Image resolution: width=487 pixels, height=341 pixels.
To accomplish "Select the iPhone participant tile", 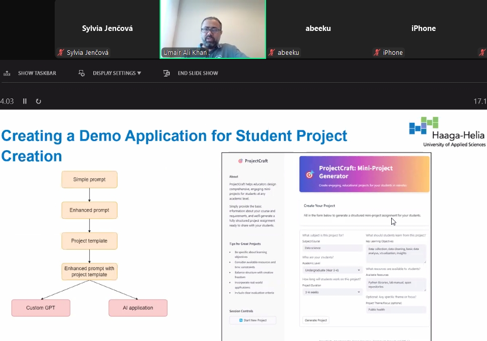I will pyautogui.click(x=423, y=29).
